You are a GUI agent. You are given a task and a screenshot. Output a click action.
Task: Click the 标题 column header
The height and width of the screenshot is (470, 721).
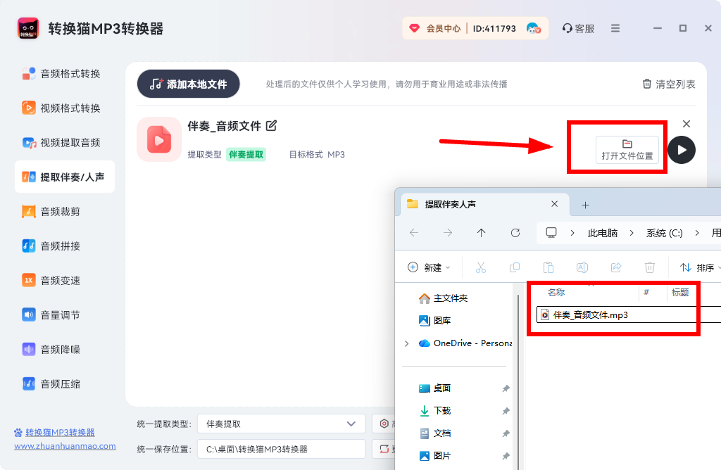pyautogui.click(x=681, y=292)
